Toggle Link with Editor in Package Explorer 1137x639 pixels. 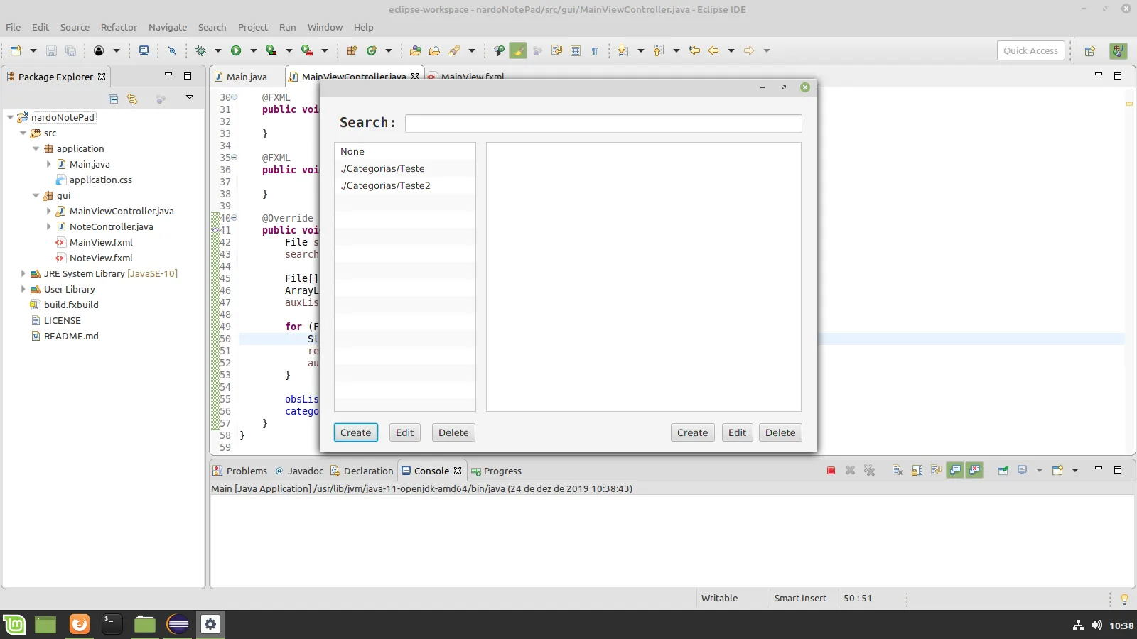click(132, 99)
